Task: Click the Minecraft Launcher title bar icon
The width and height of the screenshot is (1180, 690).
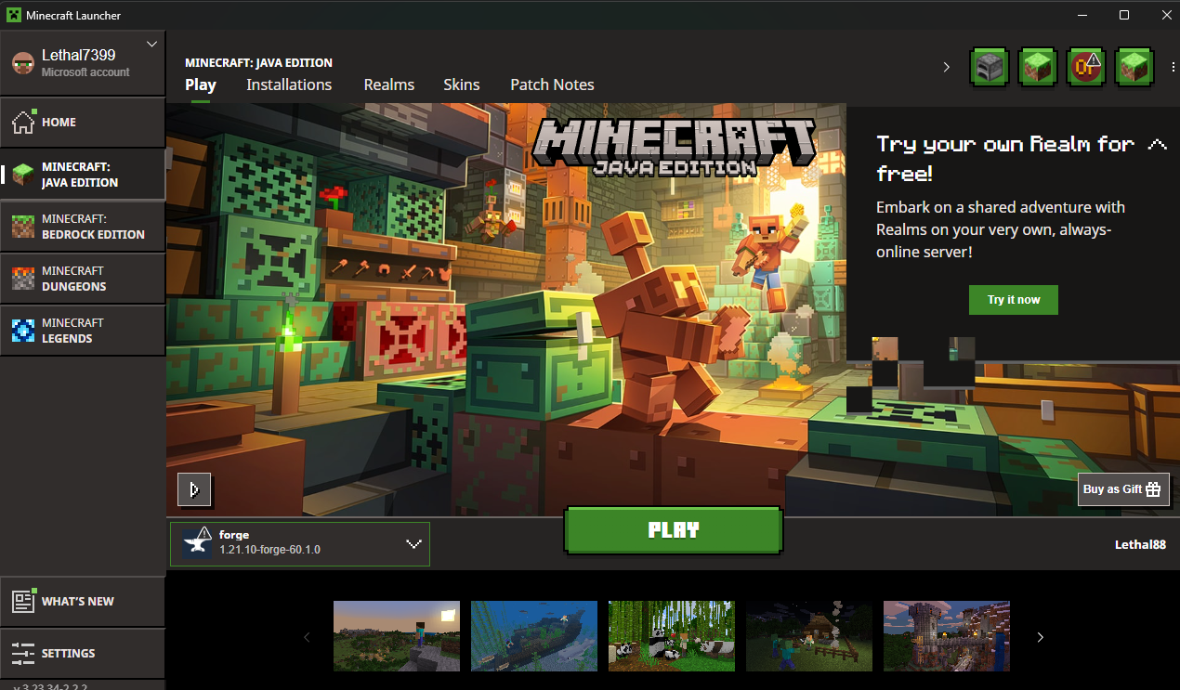Action: click(13, 15)
